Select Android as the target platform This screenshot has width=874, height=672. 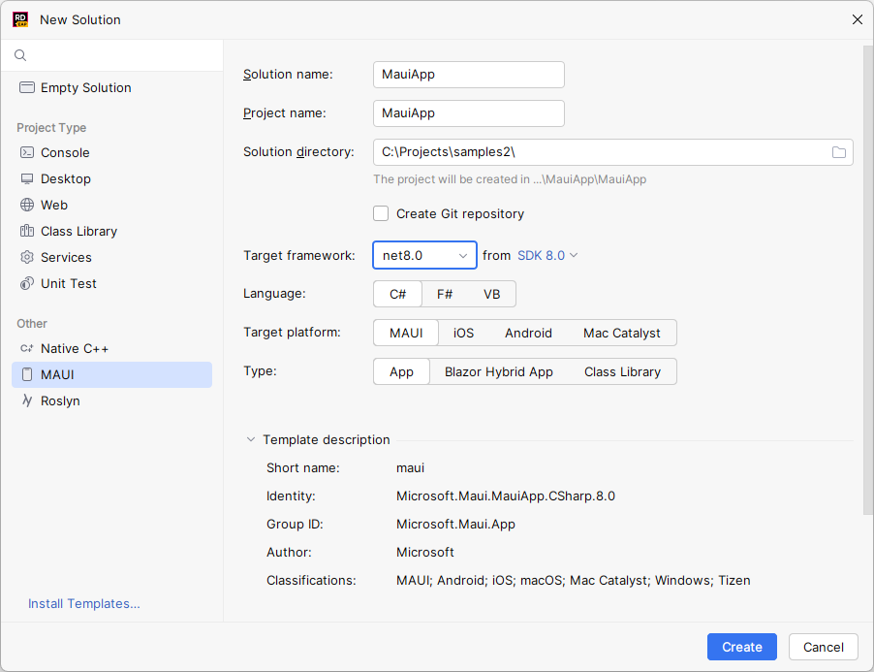coord(528,333)
